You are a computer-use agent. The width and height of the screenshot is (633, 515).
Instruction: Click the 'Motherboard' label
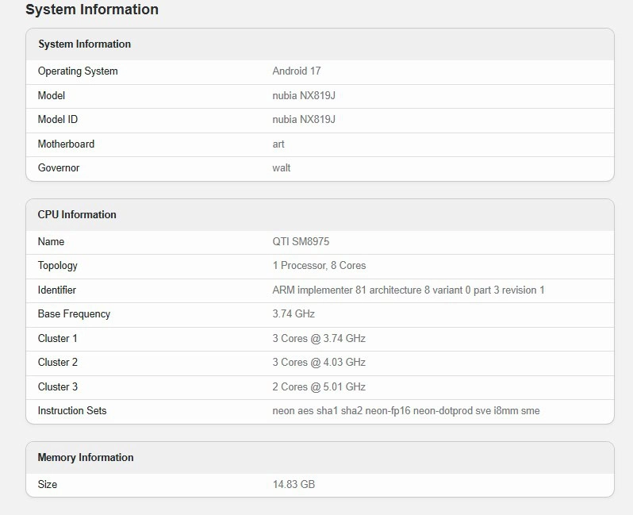point(66,144)
